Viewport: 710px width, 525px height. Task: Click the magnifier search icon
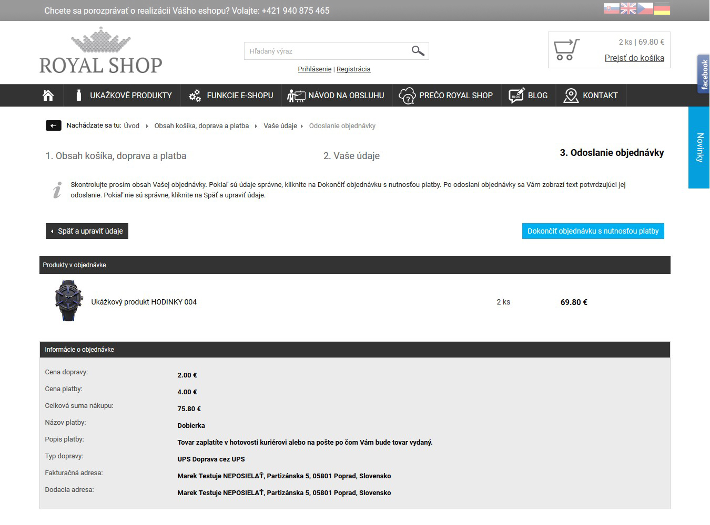(x=418, y=51)
